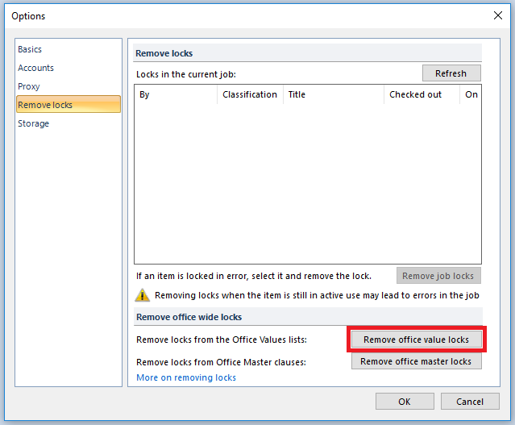The height and width of the screenshot is (425, 515).
Task: Sort by the Classification column header
Action: click(x=250, y=94)
